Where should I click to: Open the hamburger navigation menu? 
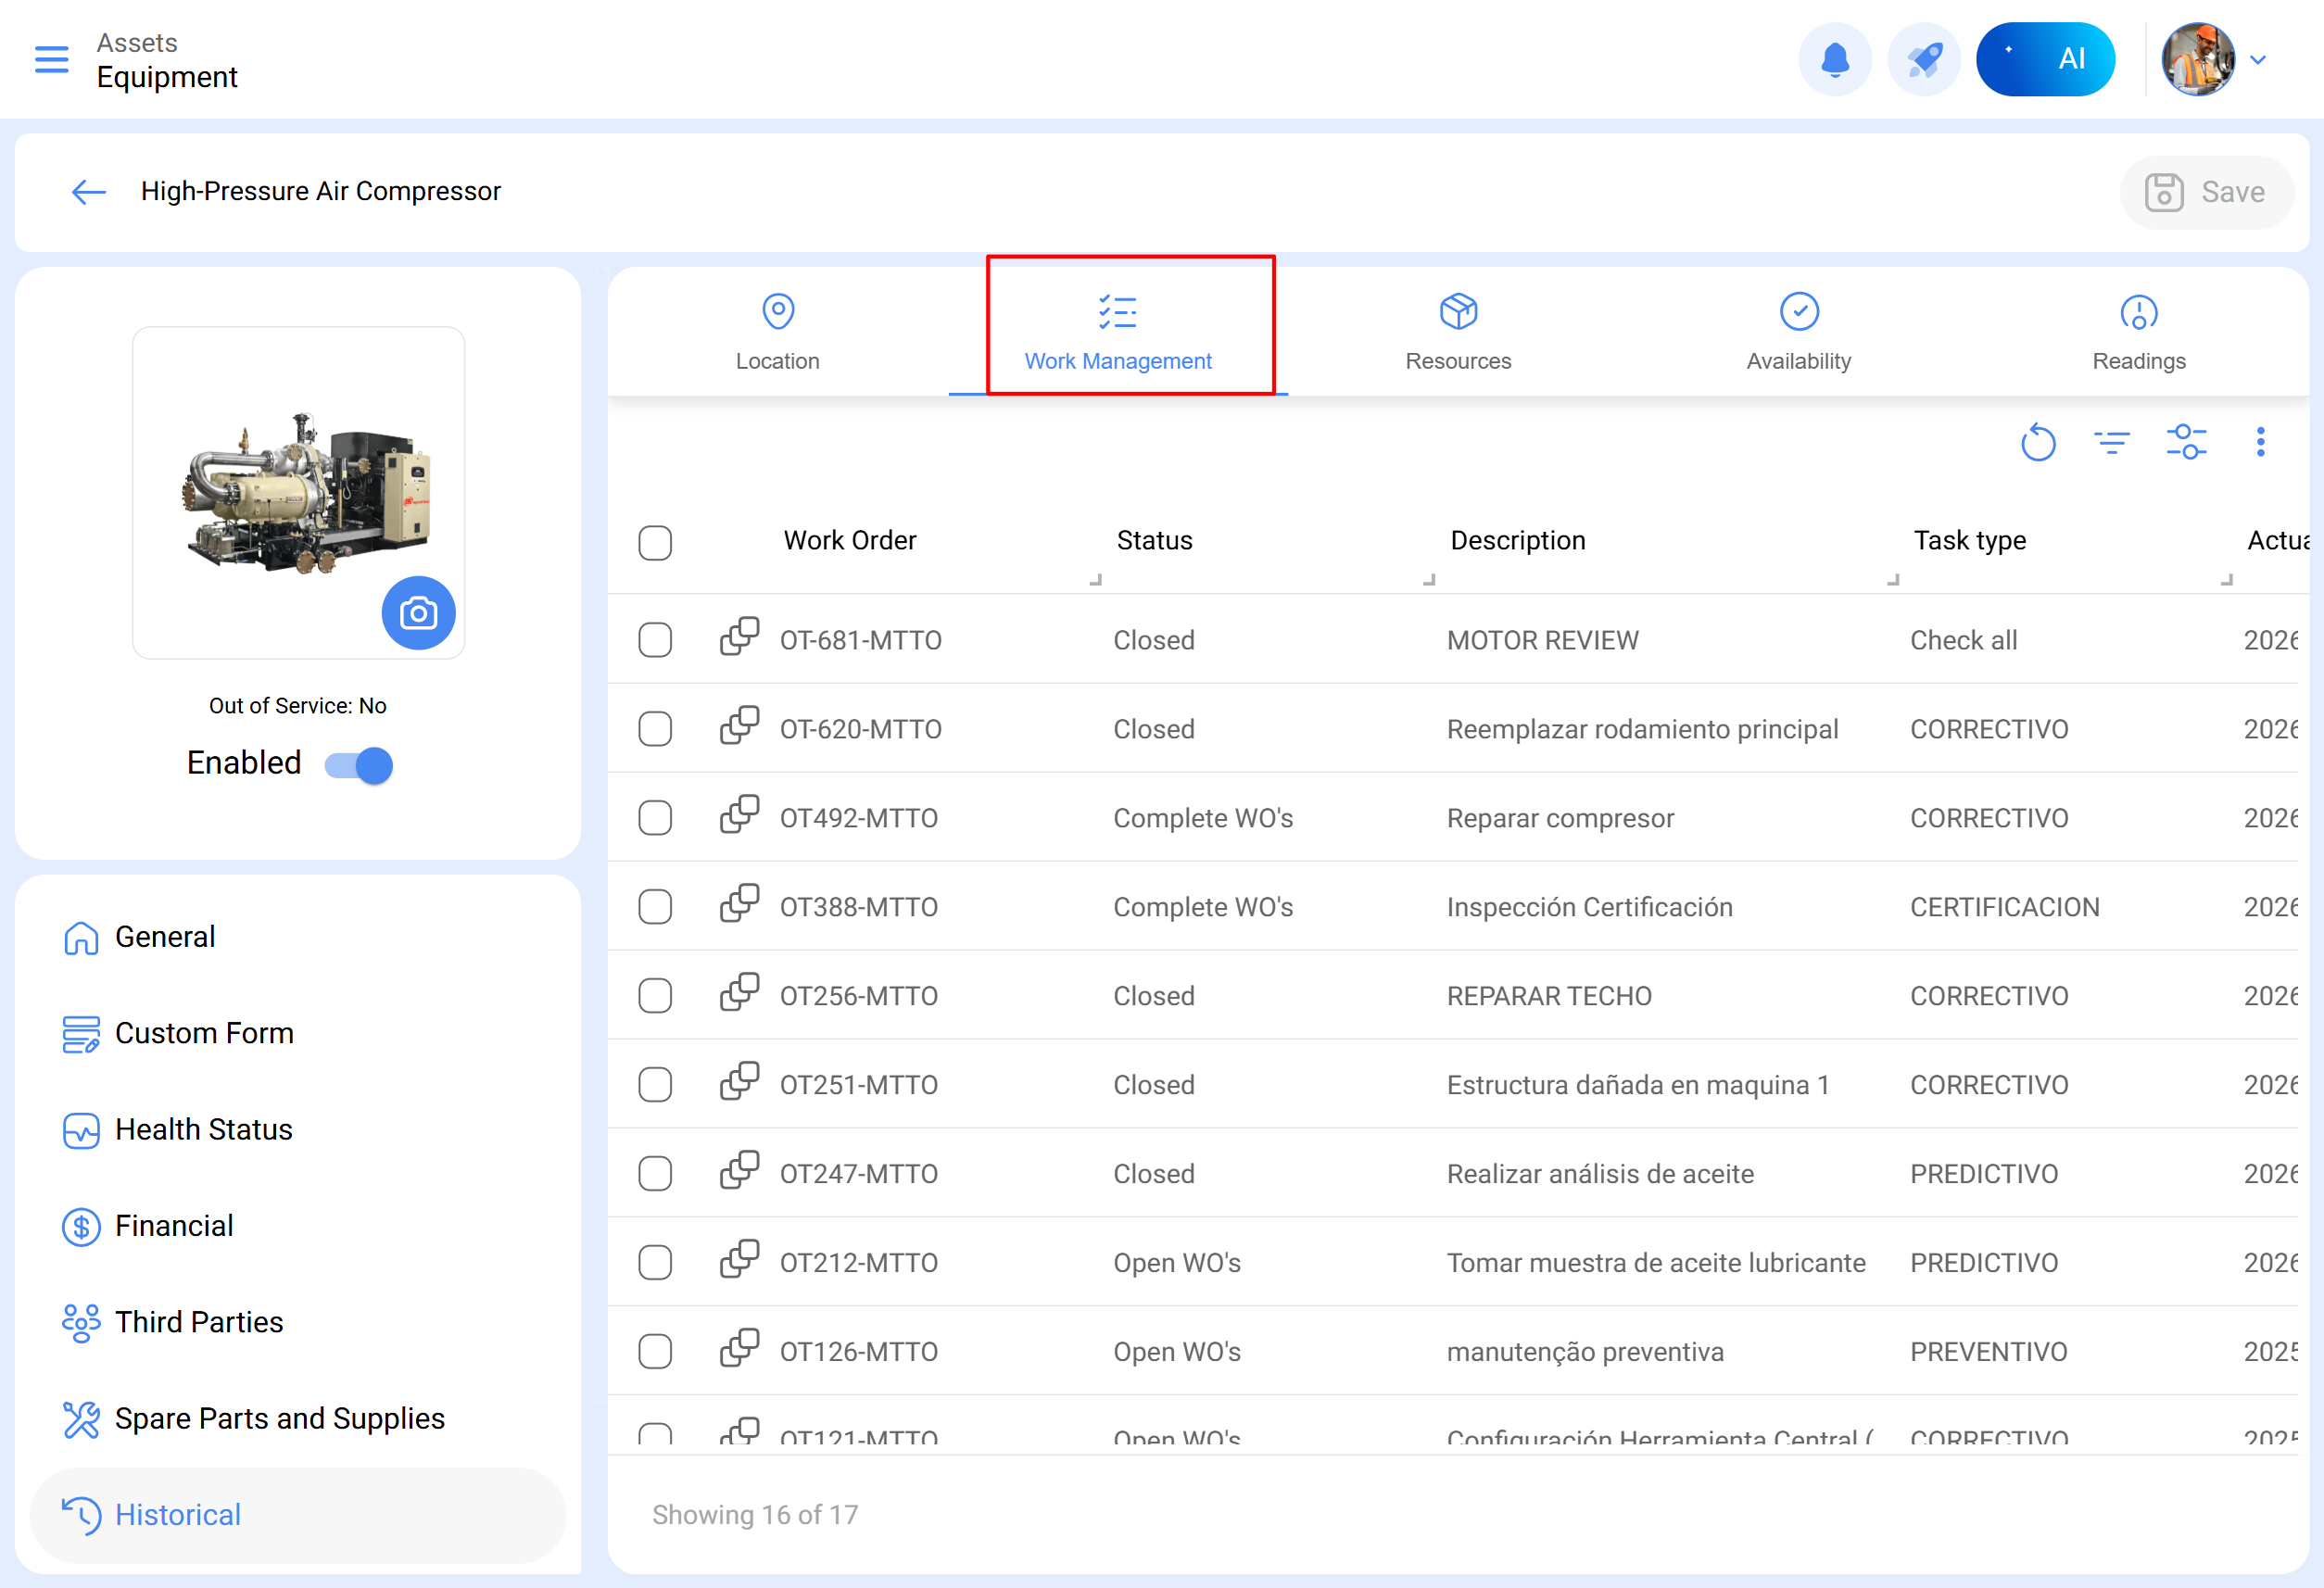[x=51, y=60]
